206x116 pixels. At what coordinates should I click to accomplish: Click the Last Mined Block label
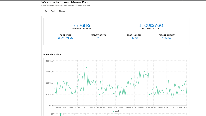pos(151,29)
